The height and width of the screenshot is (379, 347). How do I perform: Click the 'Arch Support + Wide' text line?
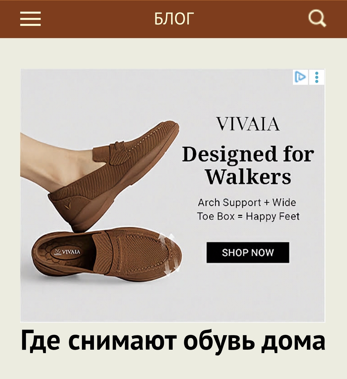click(247, 203)
